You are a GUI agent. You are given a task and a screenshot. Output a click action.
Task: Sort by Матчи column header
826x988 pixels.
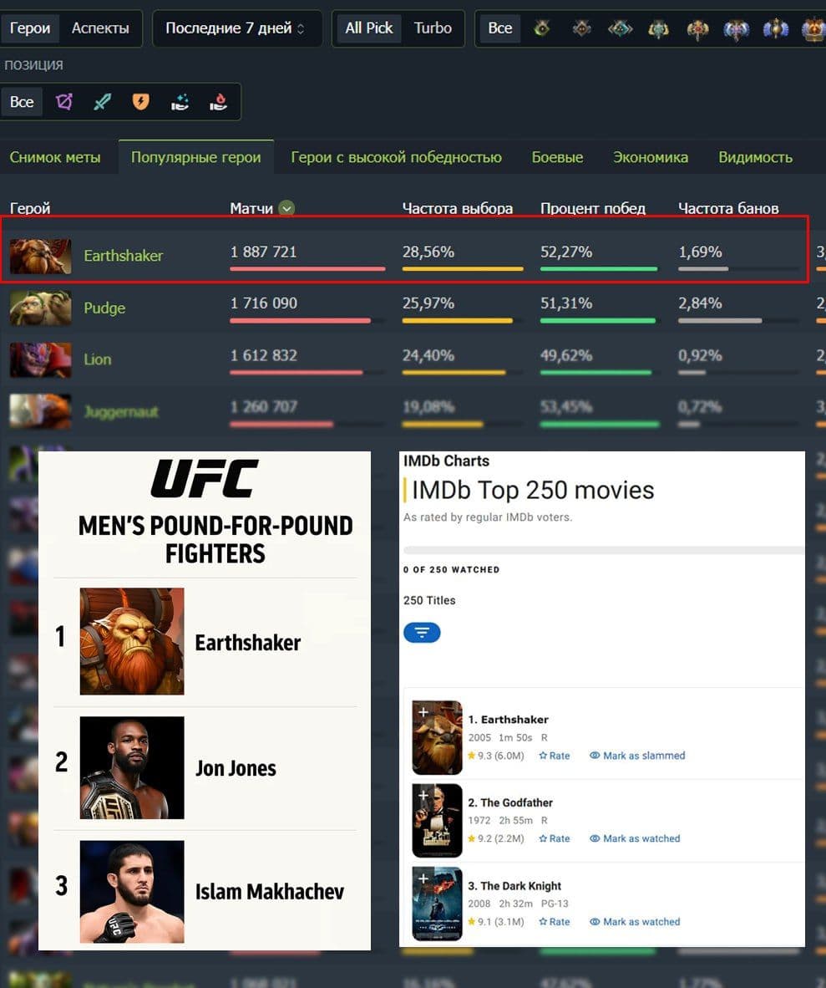(x=251, y=209)
